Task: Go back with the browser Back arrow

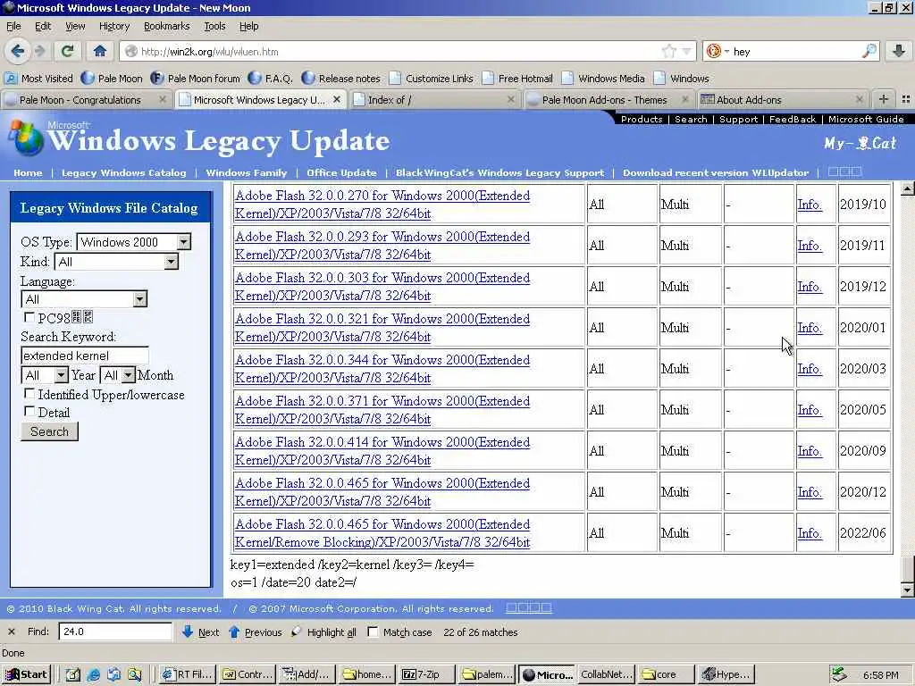Action: [18, 51]
